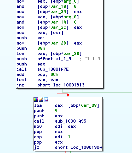The width and height of the screenshot is (132, 153).
Task: Click 'mov edi, eax' line
Action: [x=55, y=127]
